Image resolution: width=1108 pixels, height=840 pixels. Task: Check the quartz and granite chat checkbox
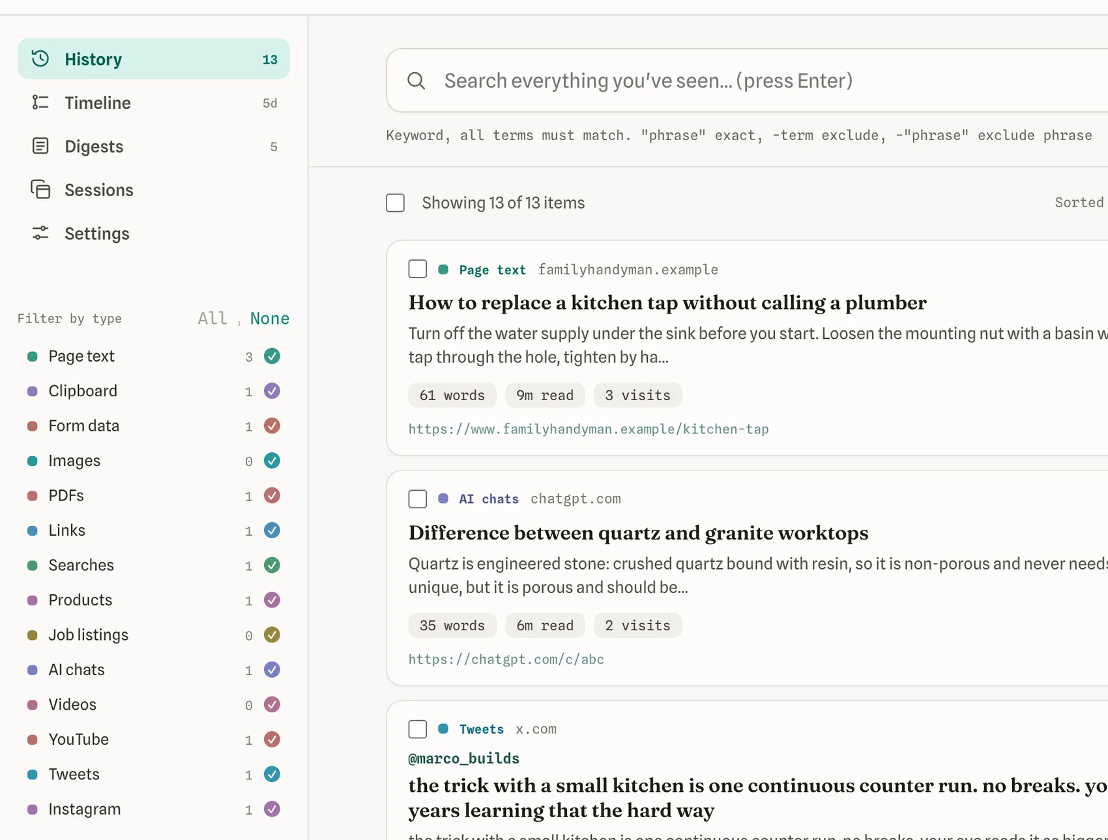[418, 499]
